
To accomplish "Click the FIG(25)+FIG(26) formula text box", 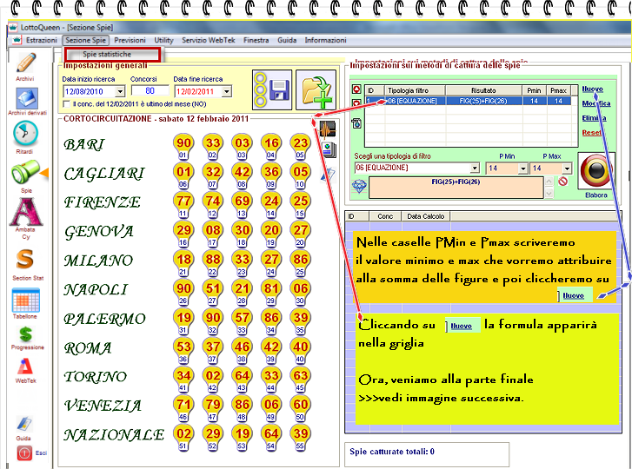I will [x=456, y=188].
